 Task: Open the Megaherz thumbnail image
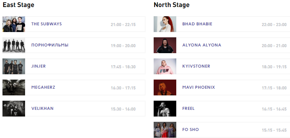(x=14, y=87)
